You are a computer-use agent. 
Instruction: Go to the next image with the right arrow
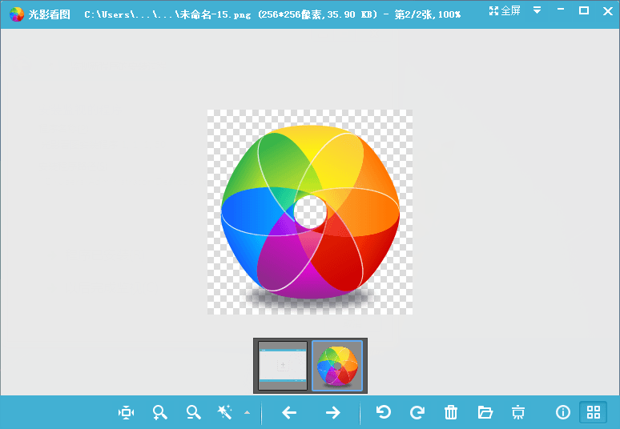point(333,412)
